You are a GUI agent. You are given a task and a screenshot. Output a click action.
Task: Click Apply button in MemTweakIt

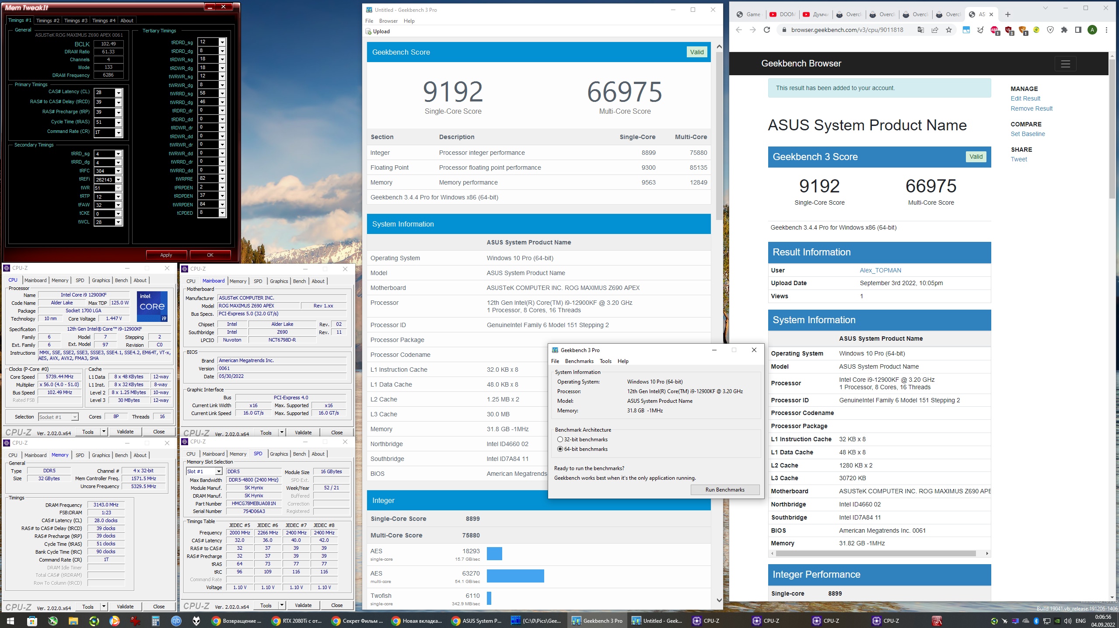point(166,255)
